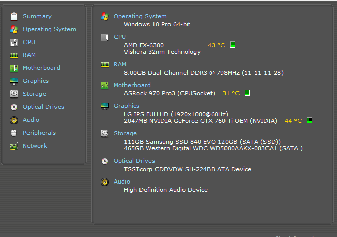Click the Audio speaker icon in main panel
The height and width of the screenshot is (237, 337).
point(105,182)
